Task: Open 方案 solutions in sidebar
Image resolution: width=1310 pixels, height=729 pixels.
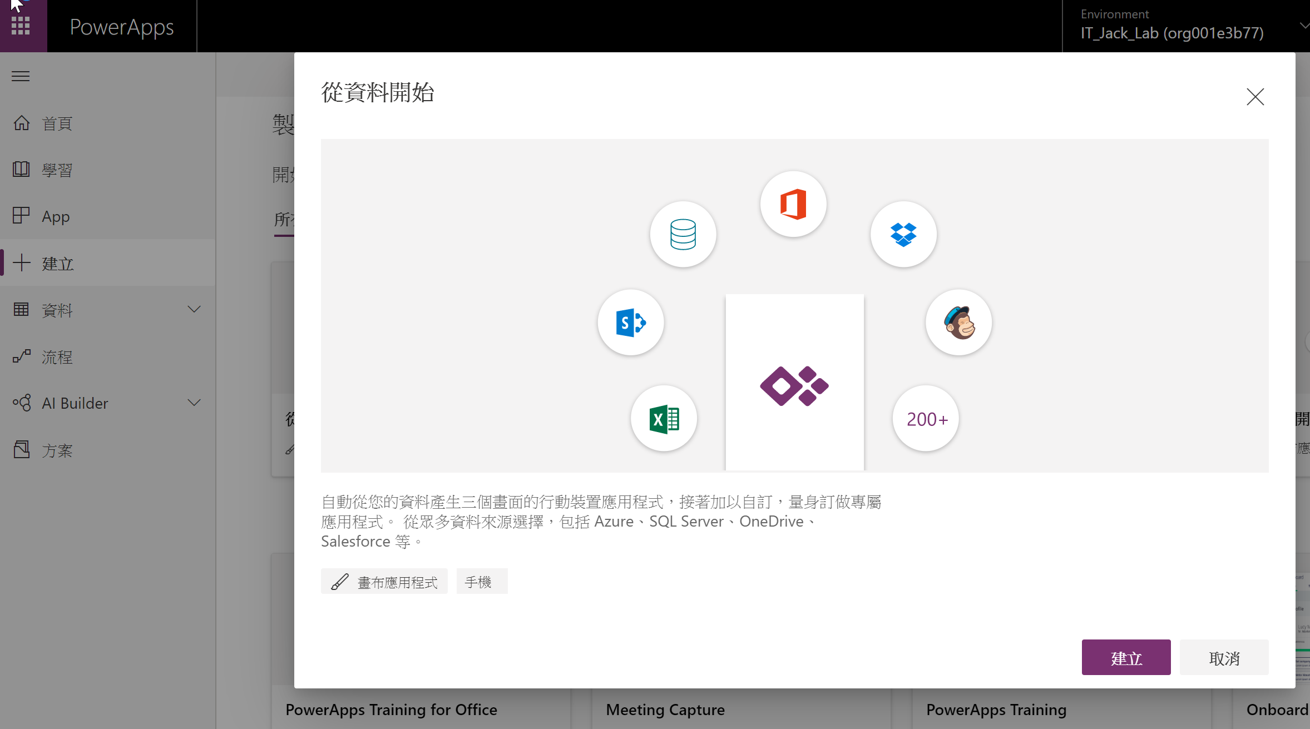Action: (108, 450)
